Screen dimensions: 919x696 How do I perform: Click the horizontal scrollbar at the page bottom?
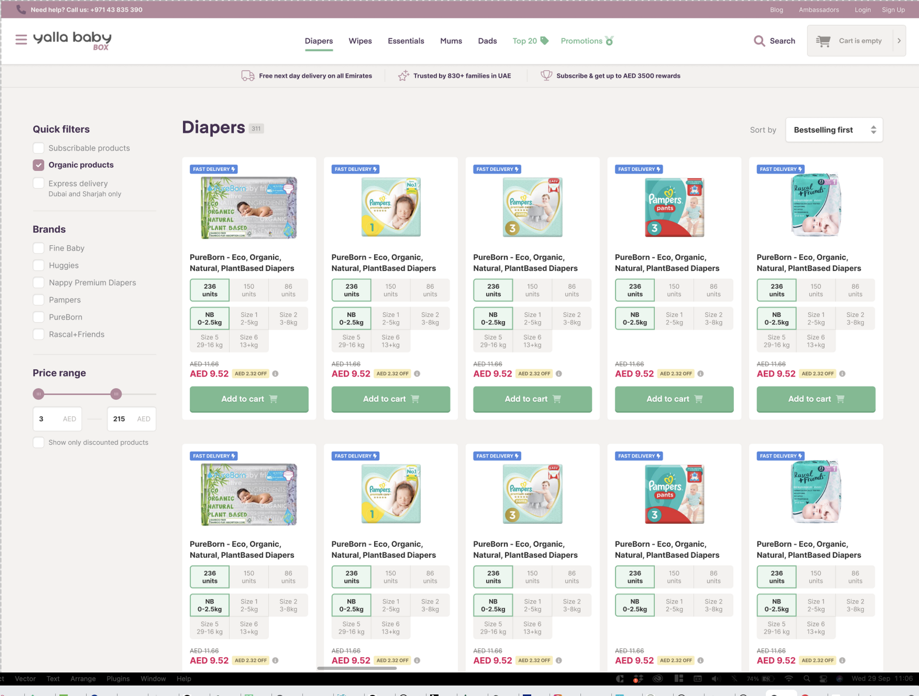pyautogui.click(x=357, y=668)
